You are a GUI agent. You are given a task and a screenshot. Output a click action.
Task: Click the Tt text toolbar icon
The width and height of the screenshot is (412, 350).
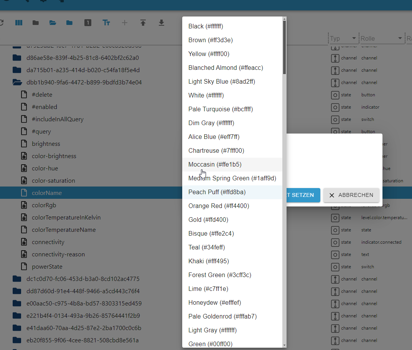pyautogui.click(x=106, y=23)
